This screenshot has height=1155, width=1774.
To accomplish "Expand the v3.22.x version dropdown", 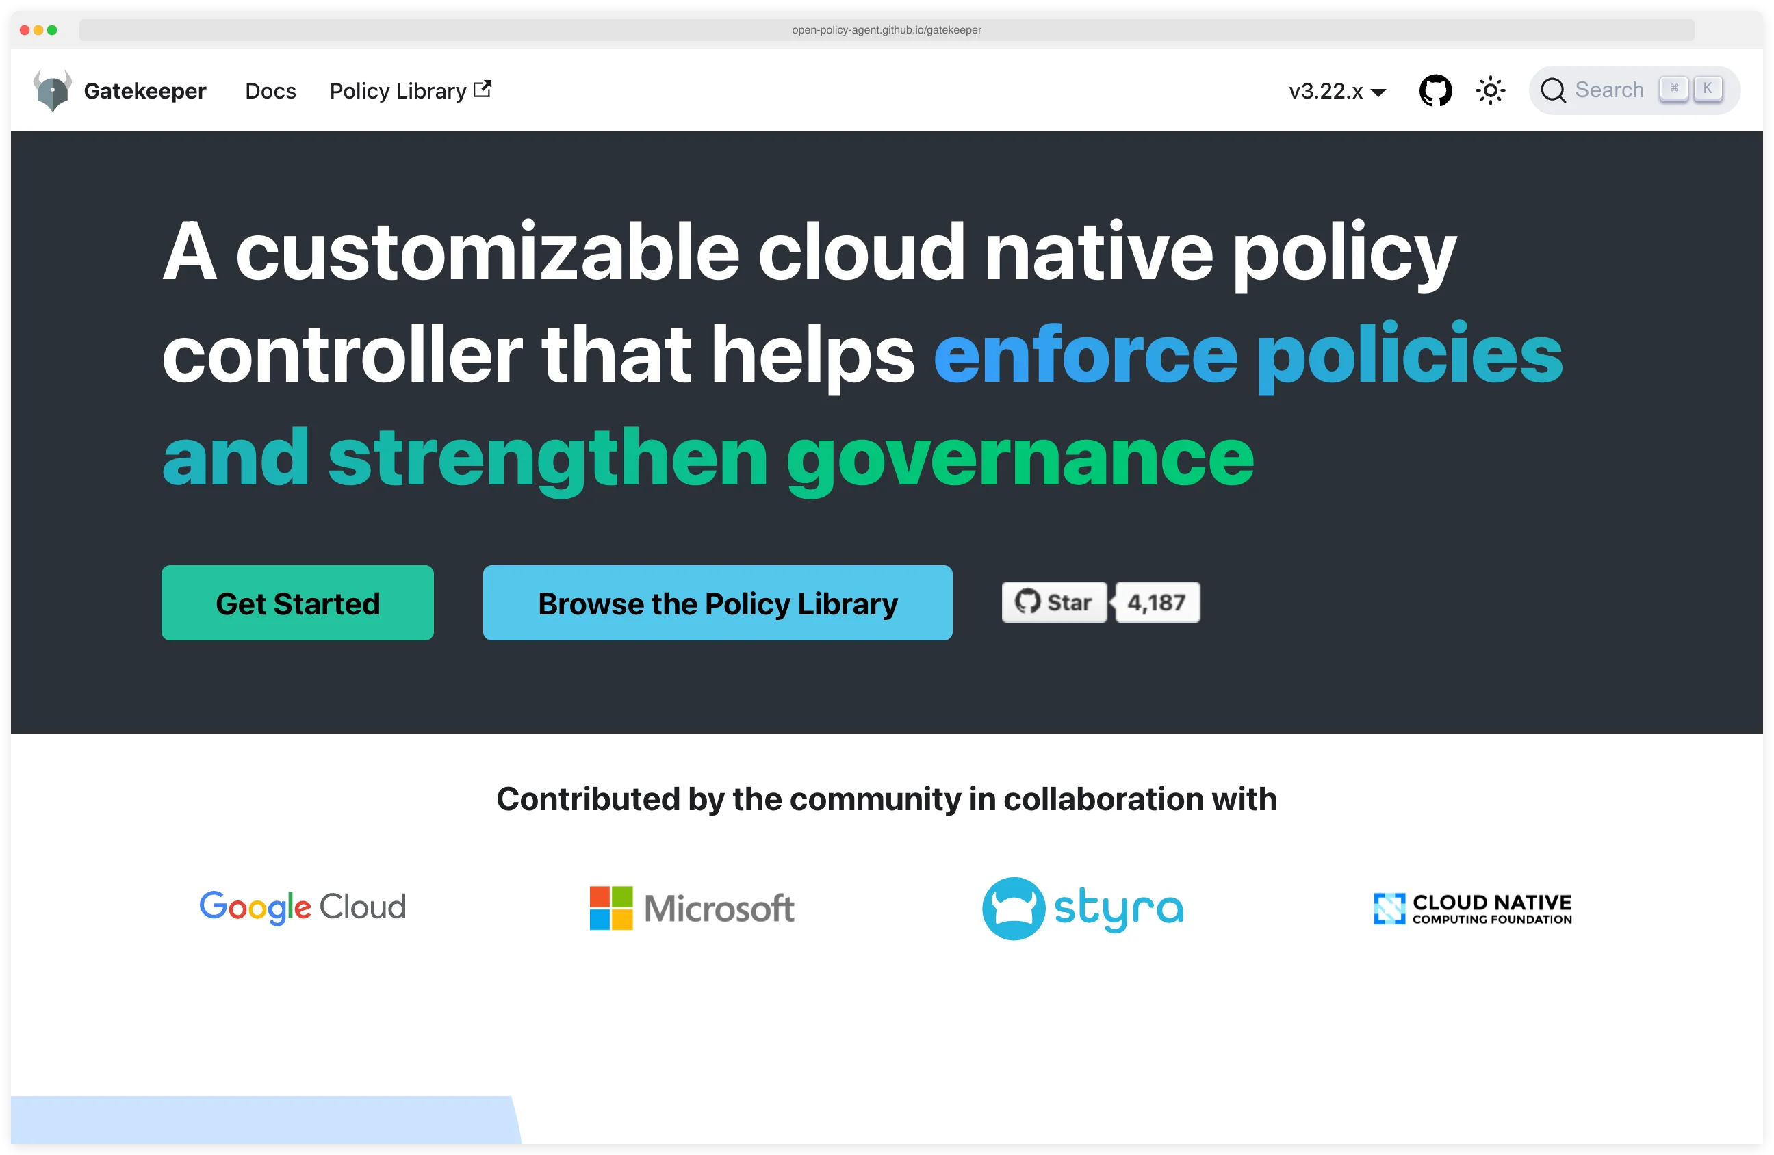I will coord(1337,91).
